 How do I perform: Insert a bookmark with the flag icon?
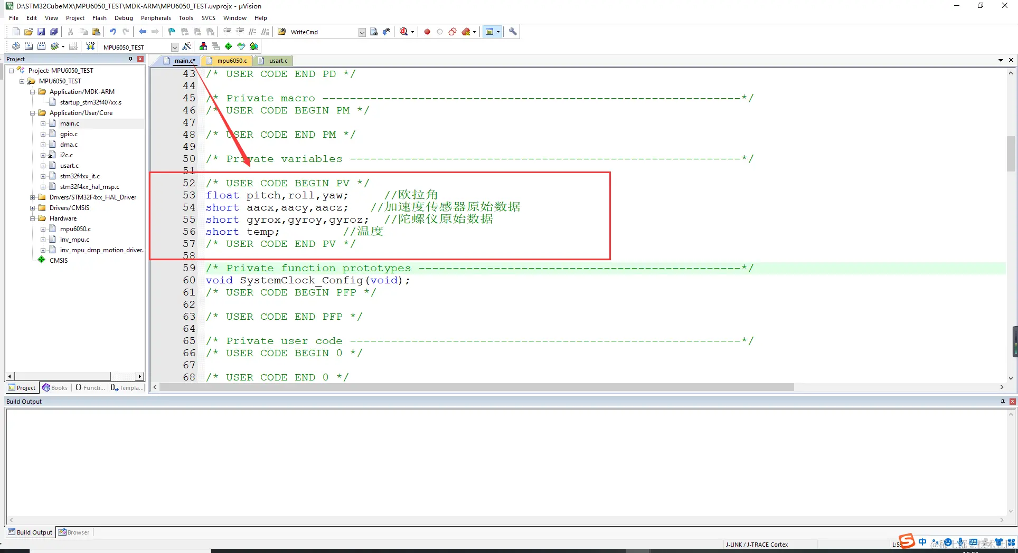pyautogui.click(x=172, y=32)
